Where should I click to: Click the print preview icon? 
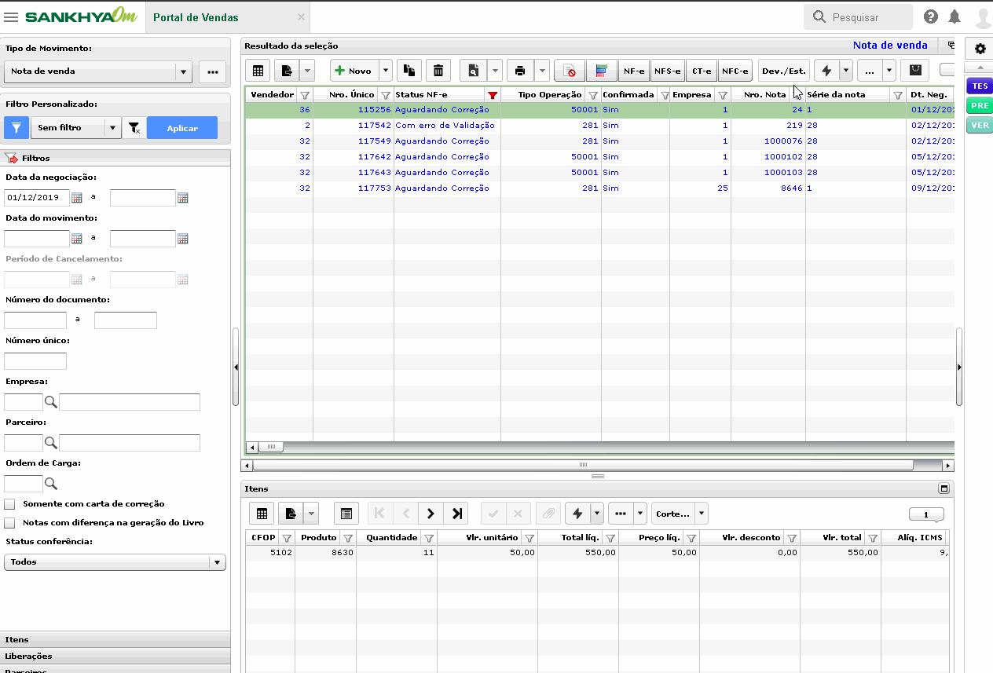(x=473, y=71)
